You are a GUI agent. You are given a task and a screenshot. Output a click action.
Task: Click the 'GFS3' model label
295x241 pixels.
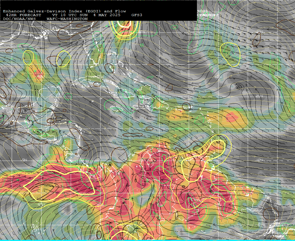point(137,15)
